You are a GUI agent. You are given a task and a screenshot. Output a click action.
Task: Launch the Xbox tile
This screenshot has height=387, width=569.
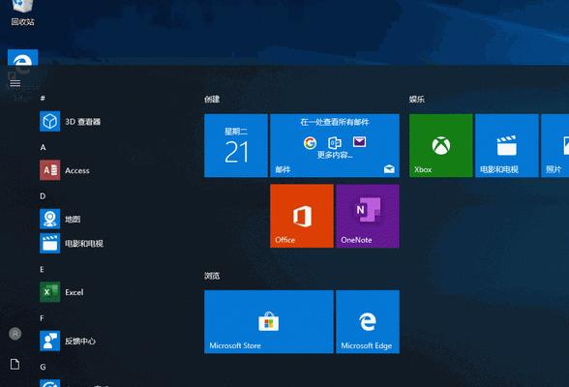[441, 145]
